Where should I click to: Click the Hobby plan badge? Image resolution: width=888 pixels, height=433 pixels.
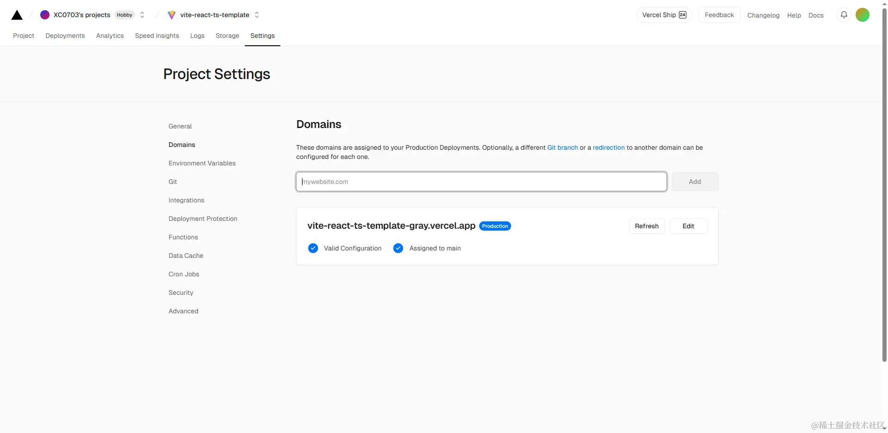pyautogui.click(x=124, y=15)
